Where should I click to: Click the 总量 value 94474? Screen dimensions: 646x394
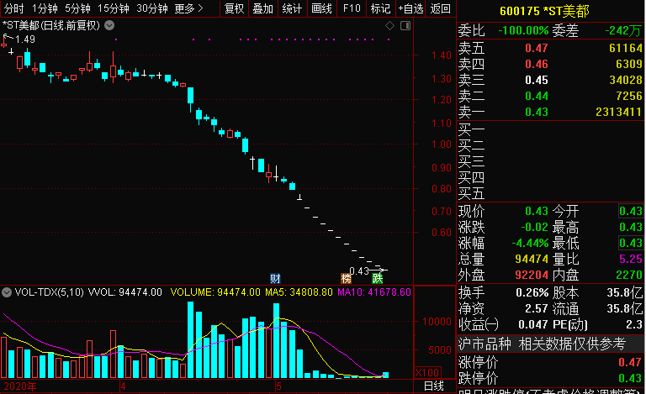coord(532,259)
